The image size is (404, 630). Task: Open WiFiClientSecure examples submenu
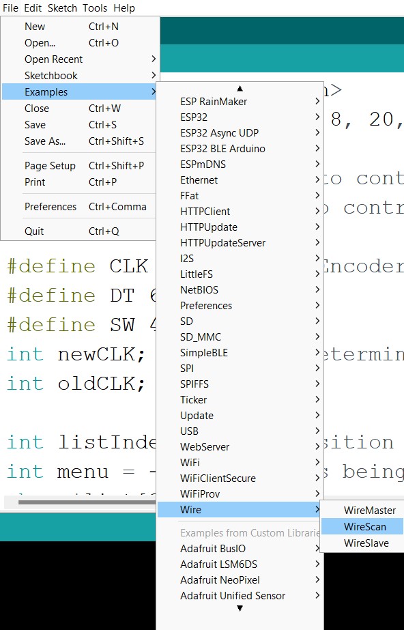[x=240, y=478]
